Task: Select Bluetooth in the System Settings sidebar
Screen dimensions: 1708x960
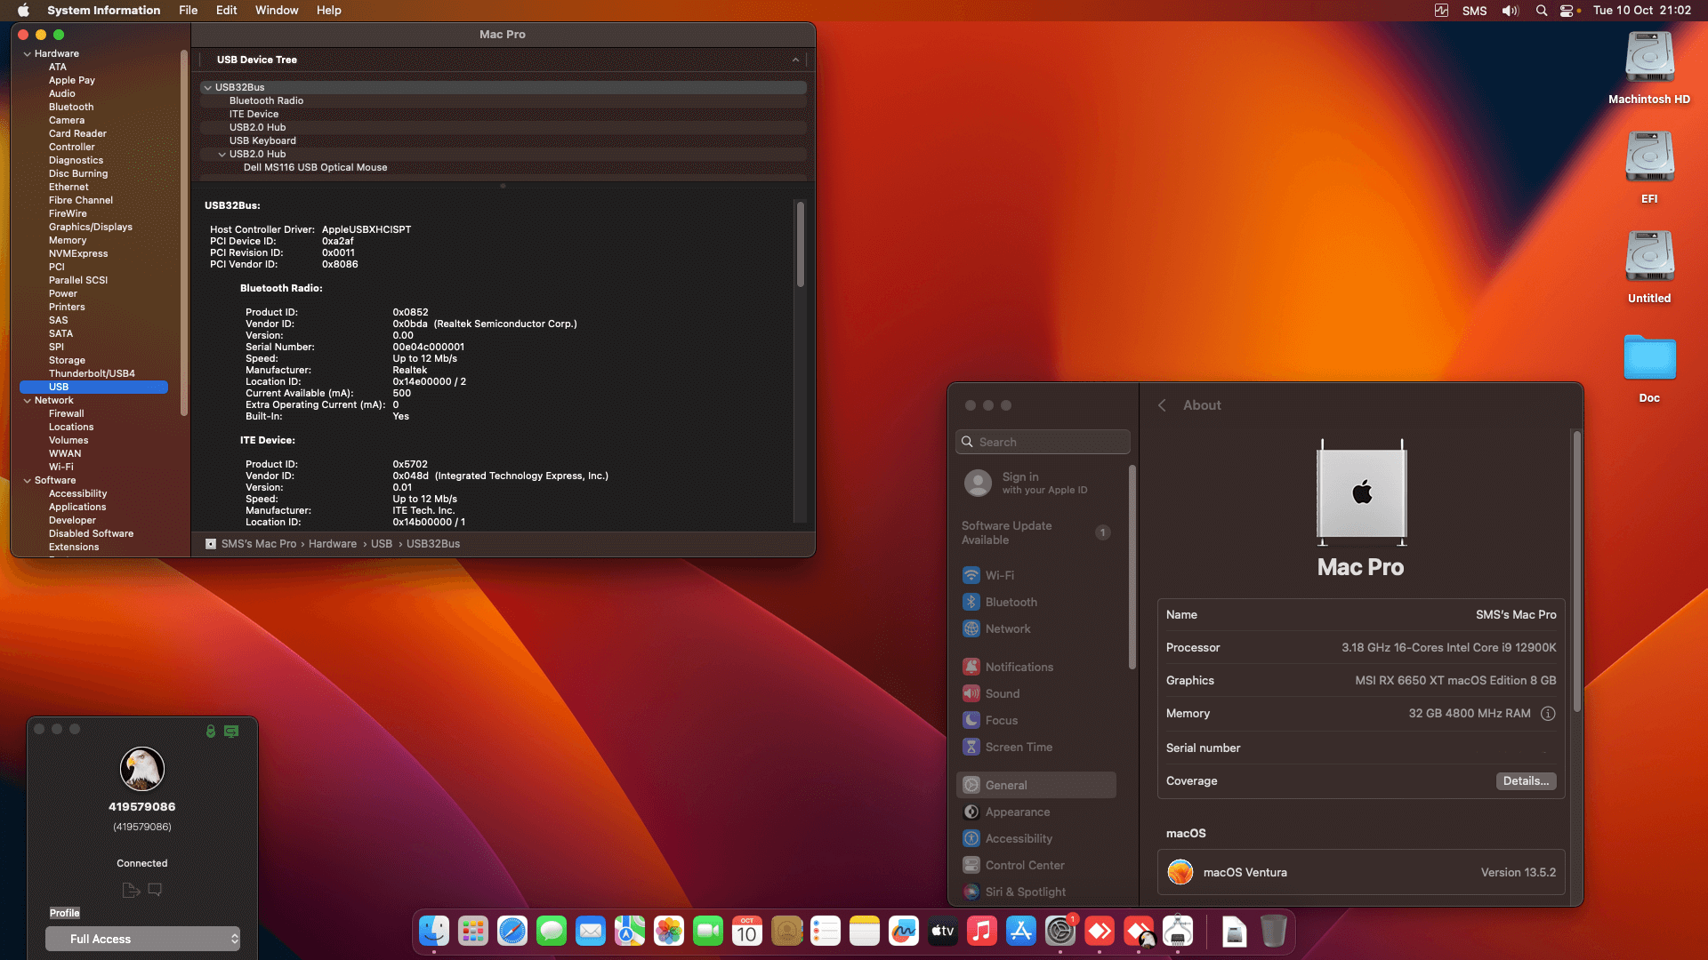Action: coord(1011,602)
